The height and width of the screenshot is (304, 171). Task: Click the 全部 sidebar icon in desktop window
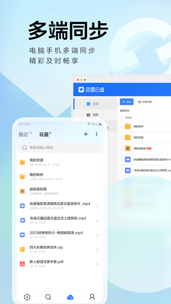pos(88,104)
